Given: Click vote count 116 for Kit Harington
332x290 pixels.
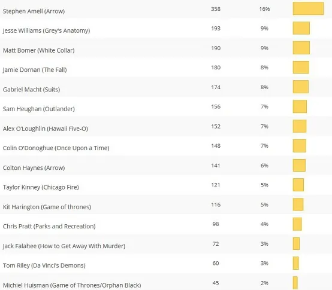Looking at the screenshot, I should (x=216, y=204).
